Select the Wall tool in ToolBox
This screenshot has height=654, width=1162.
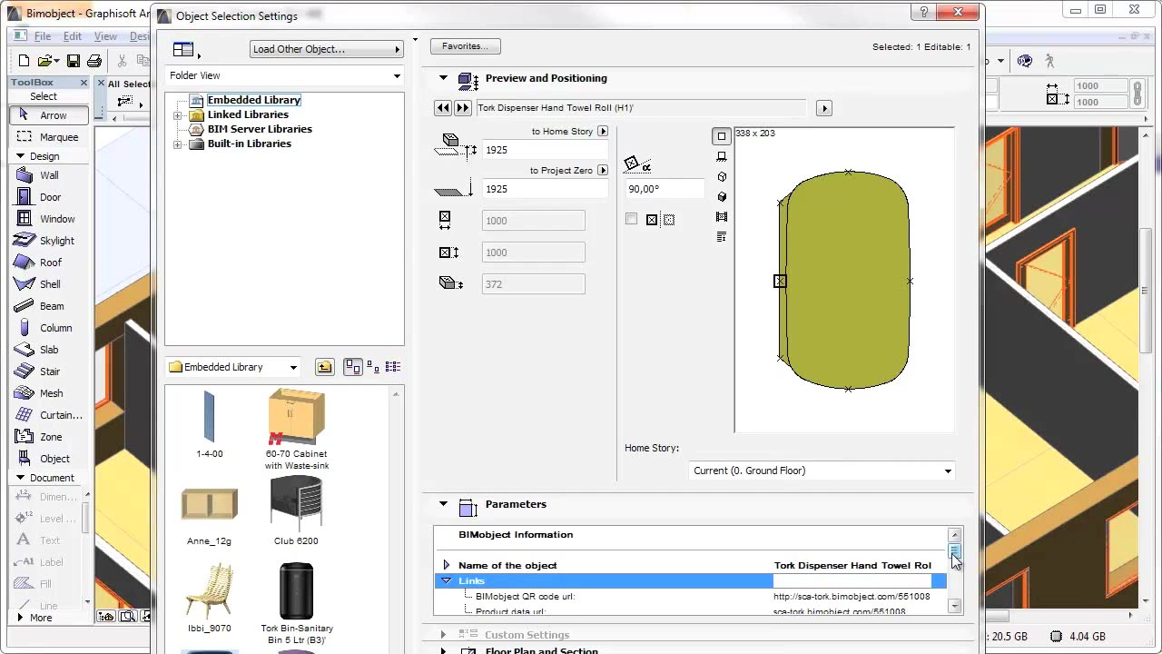tap(49, 175)
